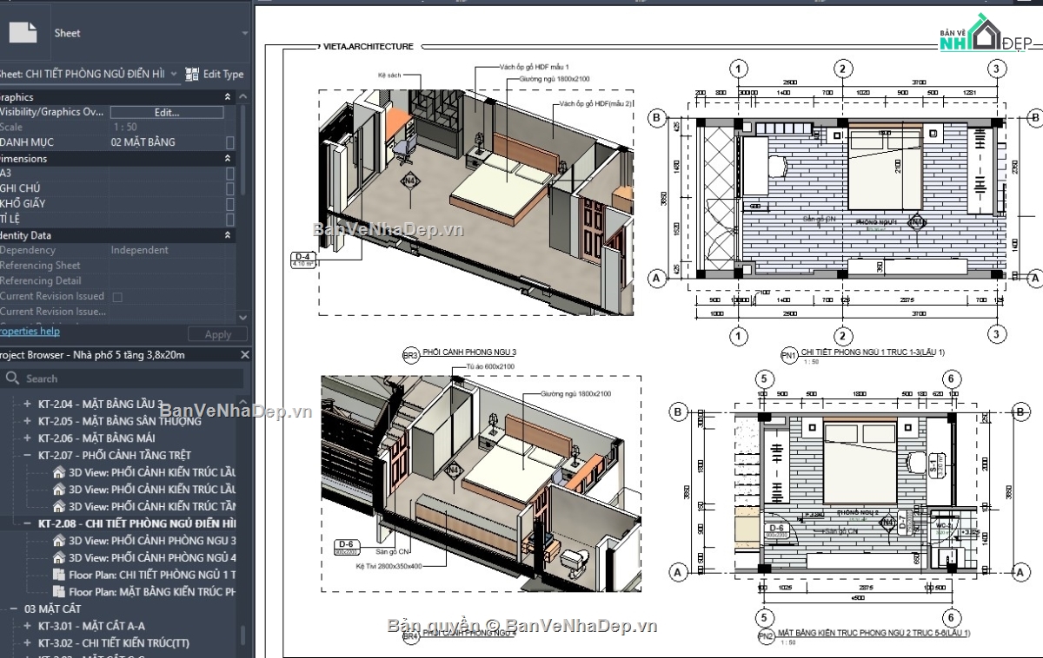Collapse the Graphics properties group
This screenshot has height=658, width=1043.
pos(229,97)
